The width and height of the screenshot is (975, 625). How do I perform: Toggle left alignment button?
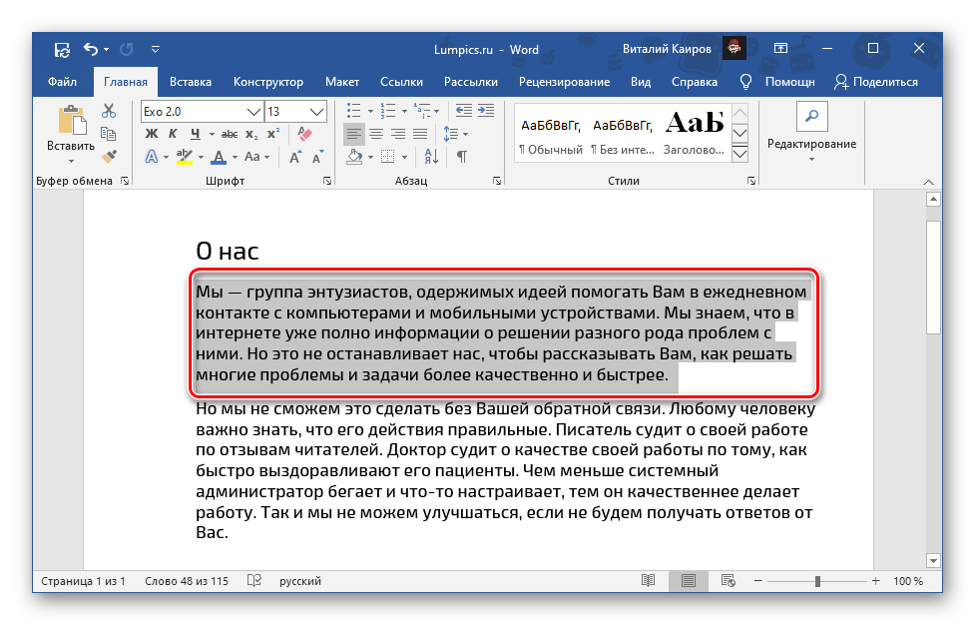click(354, 134)
